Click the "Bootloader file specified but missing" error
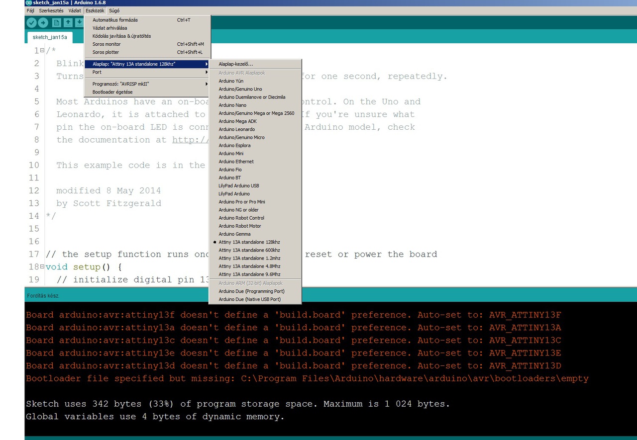This screenshot has width=637, height=440. click(307, 378)
